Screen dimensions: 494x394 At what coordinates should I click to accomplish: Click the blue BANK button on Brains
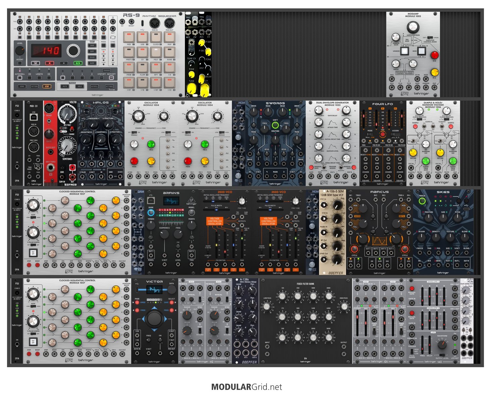tap(151, 213)
